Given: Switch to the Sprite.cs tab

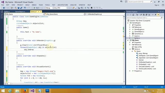Looking at the screenshot, I should click(7, 12).
